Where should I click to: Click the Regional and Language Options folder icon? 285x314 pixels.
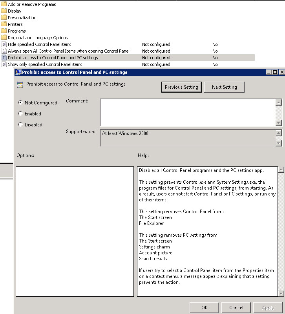(x=4, y=38)
